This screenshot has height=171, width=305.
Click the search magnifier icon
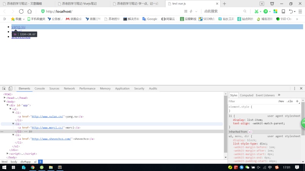245,11
